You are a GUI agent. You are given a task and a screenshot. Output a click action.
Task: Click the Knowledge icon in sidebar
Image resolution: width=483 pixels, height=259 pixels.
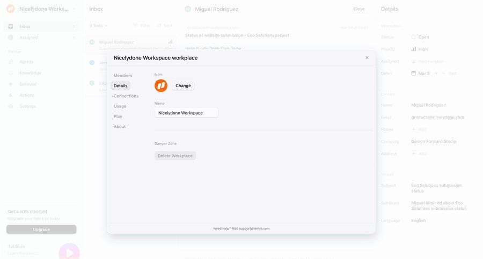pyautogui.click(x=11, y=73)
